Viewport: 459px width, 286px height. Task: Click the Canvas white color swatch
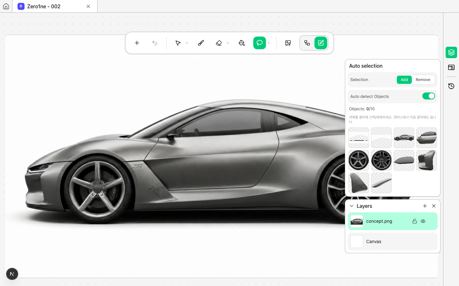pos(357,242)
